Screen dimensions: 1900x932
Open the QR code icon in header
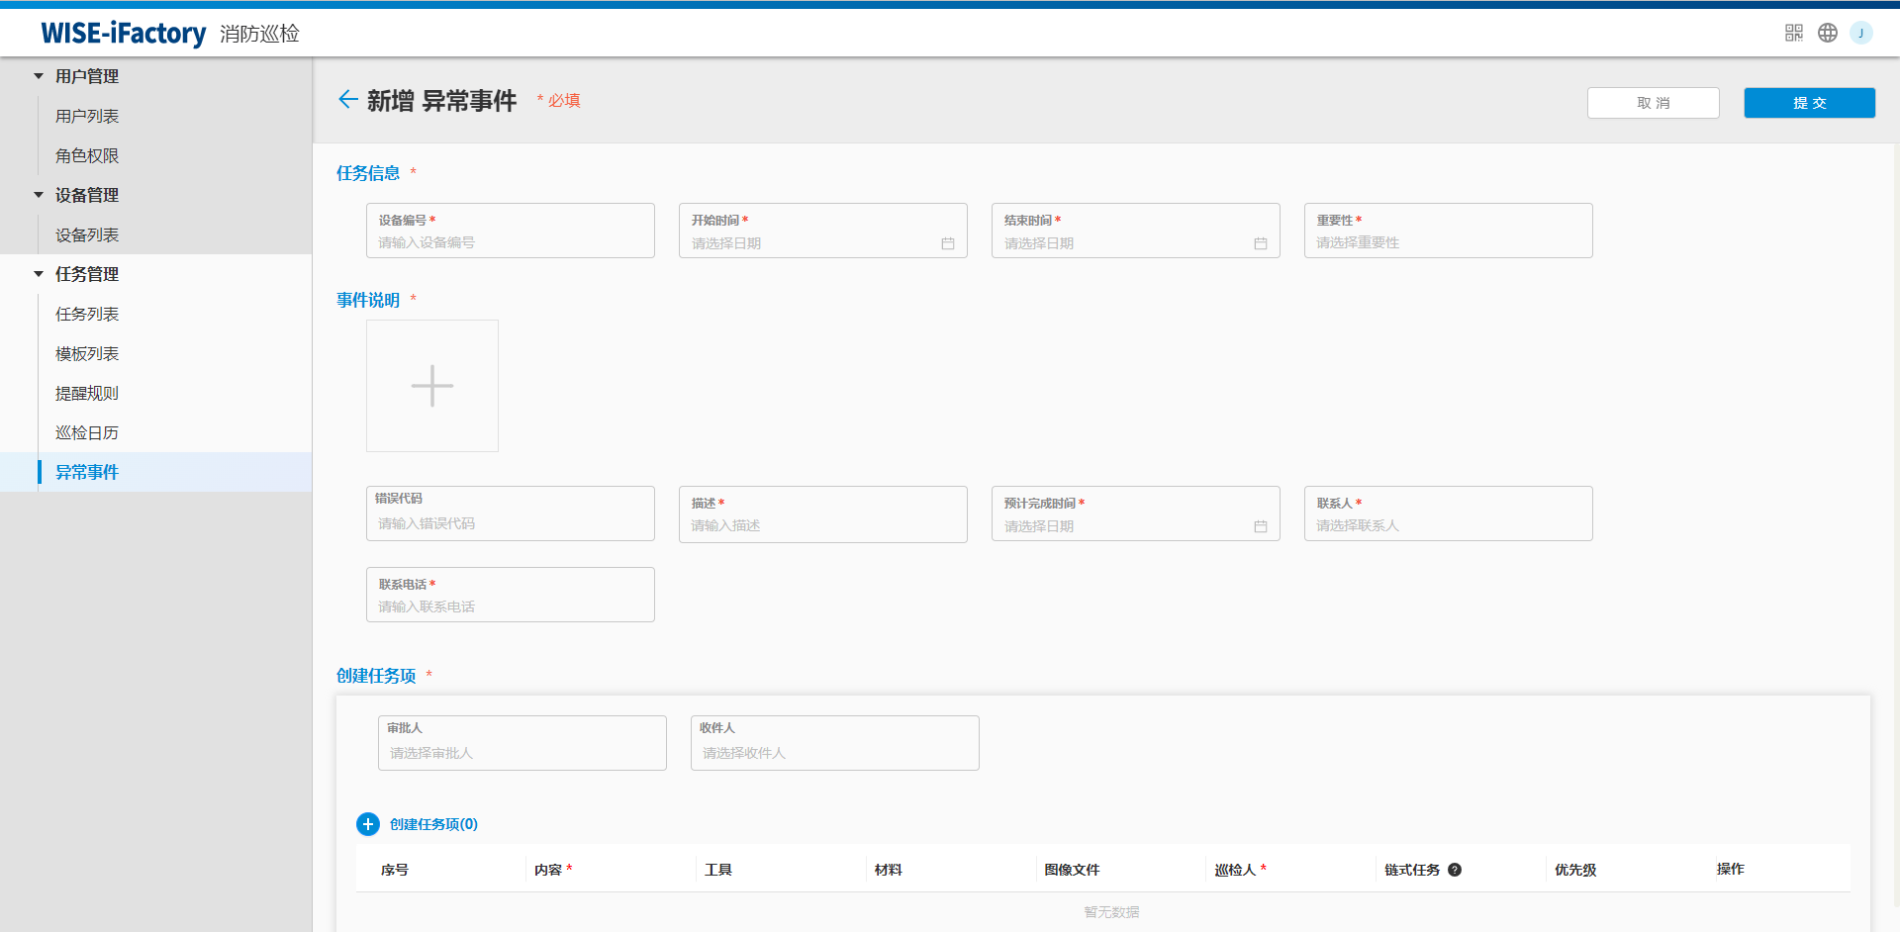tap(1793, 33)
